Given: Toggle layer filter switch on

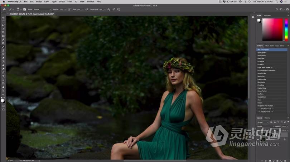Looking at the screenshot, I should click(x=288, y=122).
